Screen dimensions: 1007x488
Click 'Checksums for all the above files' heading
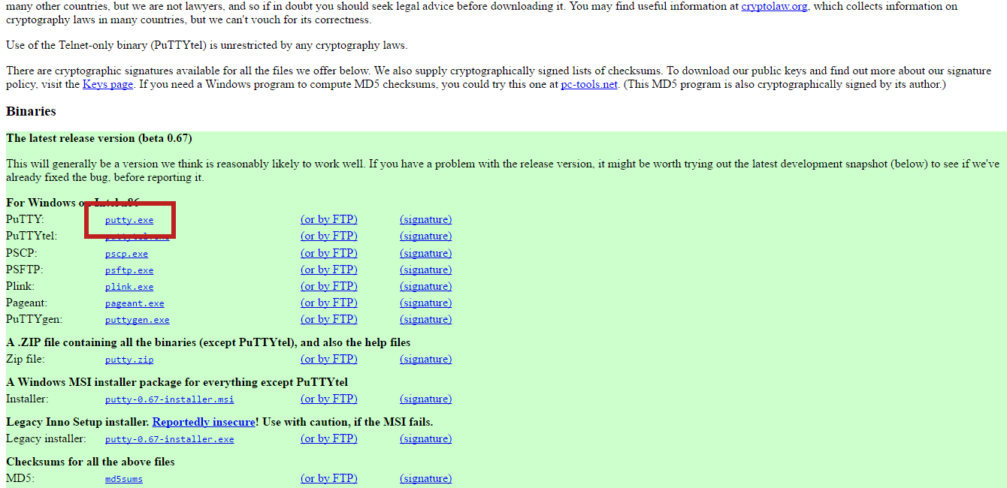coord(90,462)
